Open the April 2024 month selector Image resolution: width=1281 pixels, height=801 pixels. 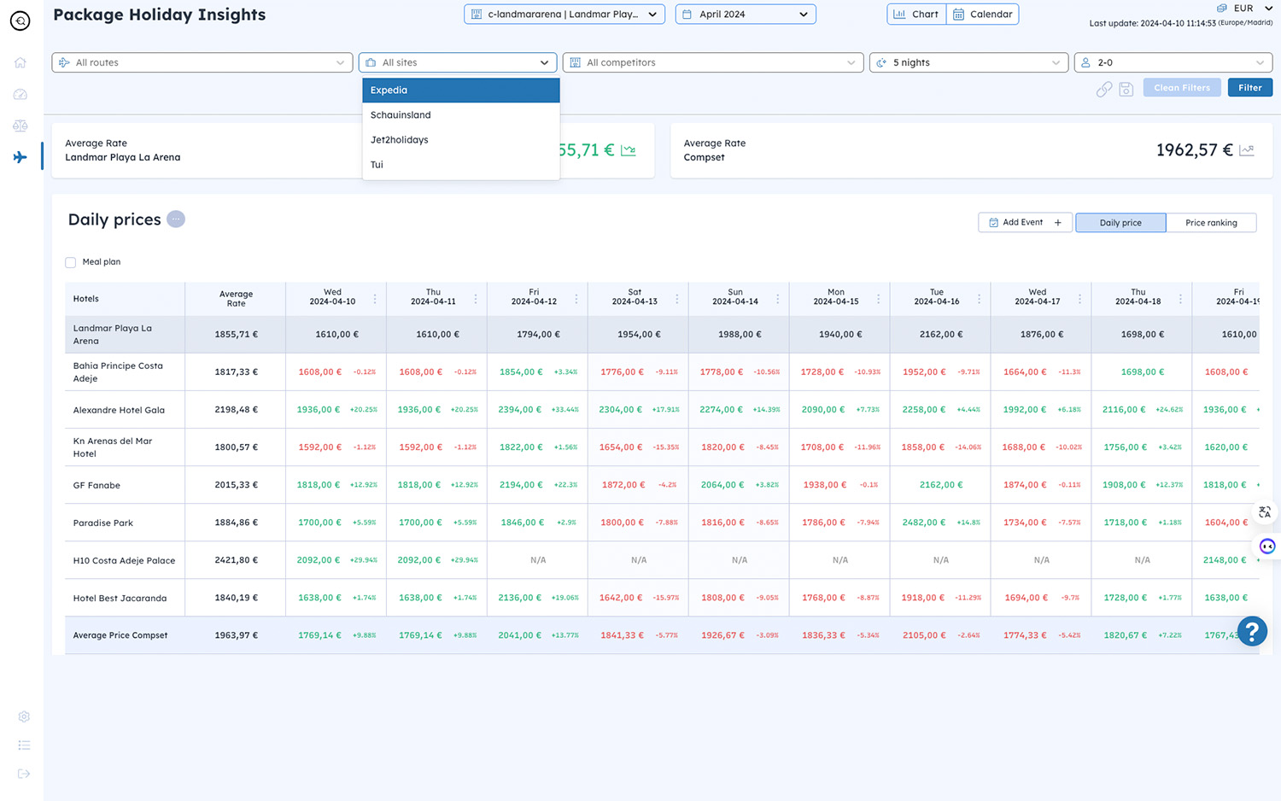tap(745, 15)
